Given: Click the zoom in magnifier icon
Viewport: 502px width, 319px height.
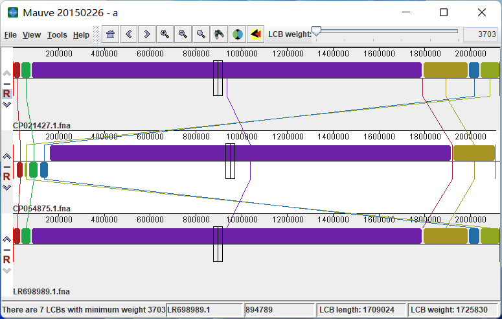Looking at the screenshot, I should tap(165, 34).
